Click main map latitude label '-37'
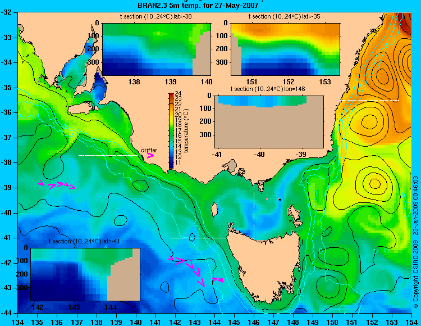The height and width of the screenshot is (326, 421). [x=6, y=138]
